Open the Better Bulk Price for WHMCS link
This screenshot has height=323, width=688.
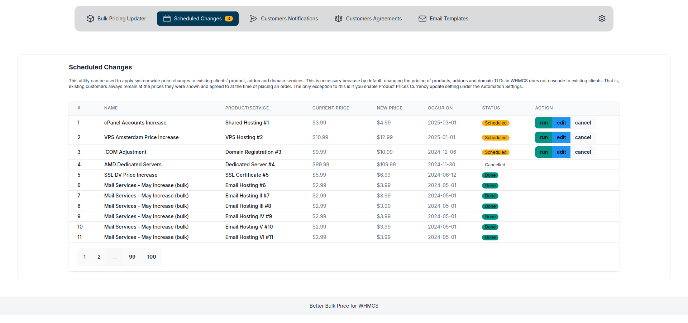coord(344,306)
